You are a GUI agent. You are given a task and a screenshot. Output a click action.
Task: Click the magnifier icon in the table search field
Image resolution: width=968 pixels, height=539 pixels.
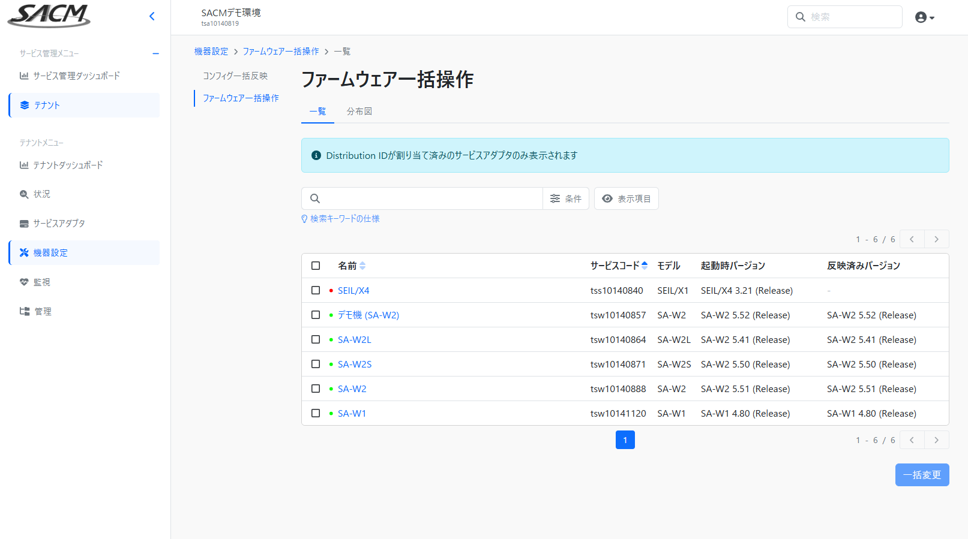click(315, 198)
